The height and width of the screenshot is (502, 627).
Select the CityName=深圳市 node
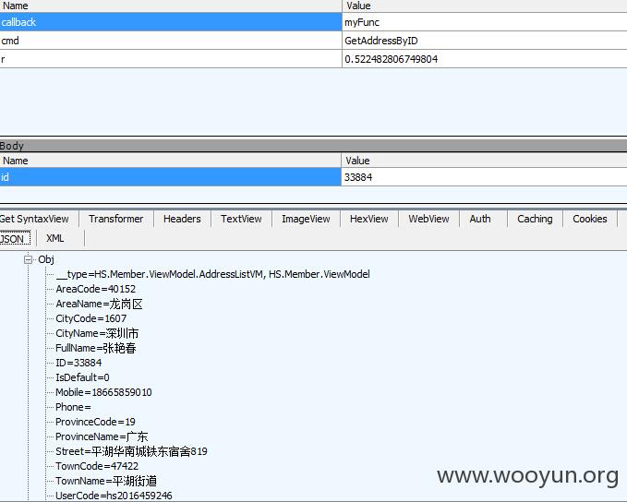(97, 333)
